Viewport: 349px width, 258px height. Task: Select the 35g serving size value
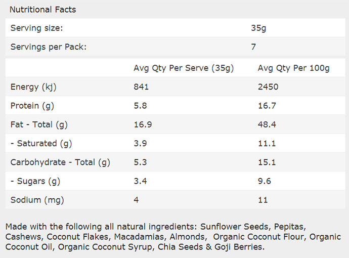tap(258, 28)
